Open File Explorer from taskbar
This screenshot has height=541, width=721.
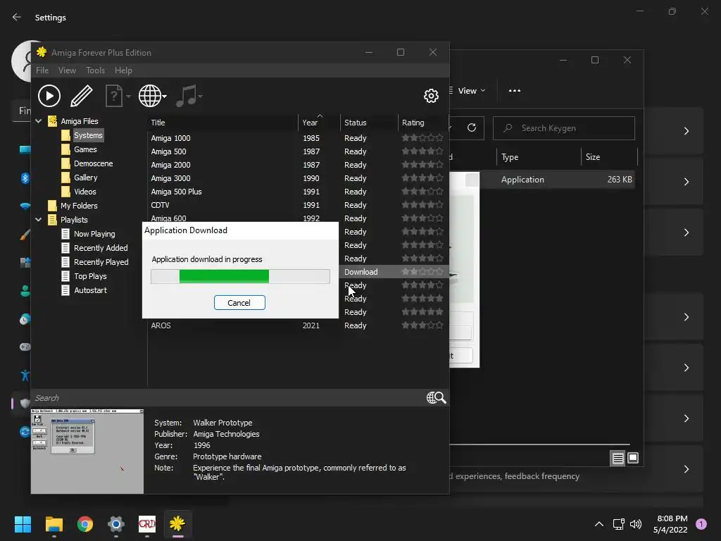click(x=54, y=524)
